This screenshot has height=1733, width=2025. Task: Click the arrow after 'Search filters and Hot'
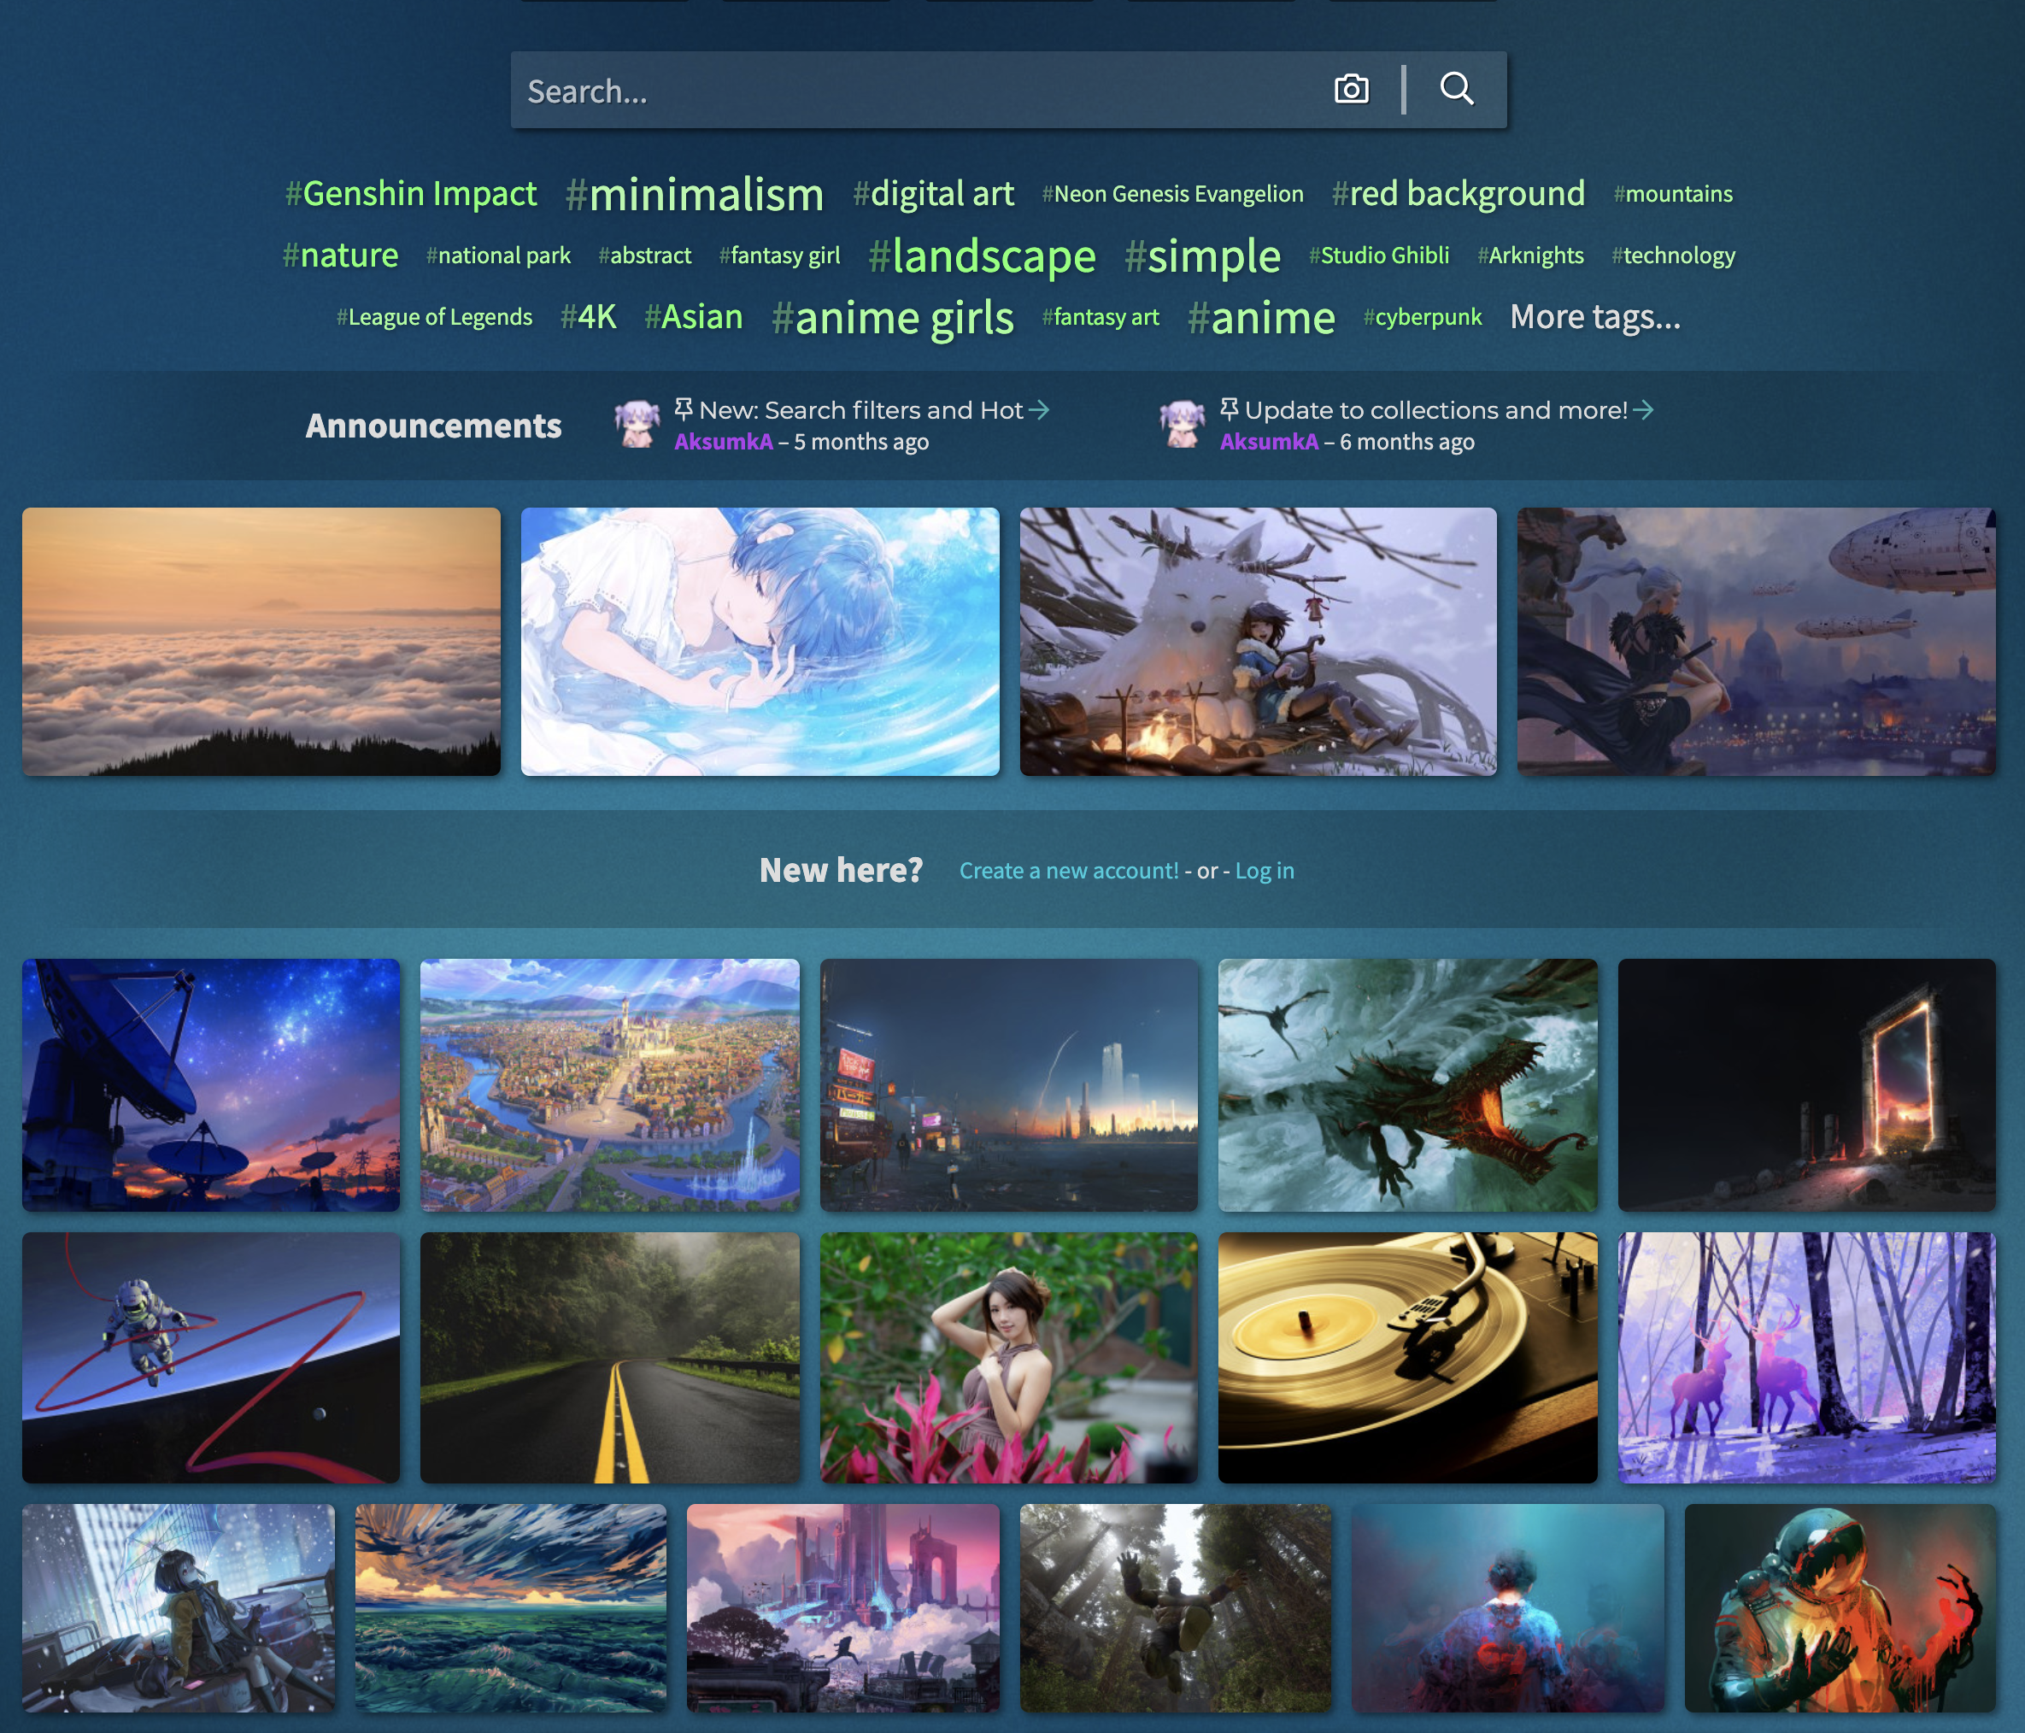[1040, 409]
